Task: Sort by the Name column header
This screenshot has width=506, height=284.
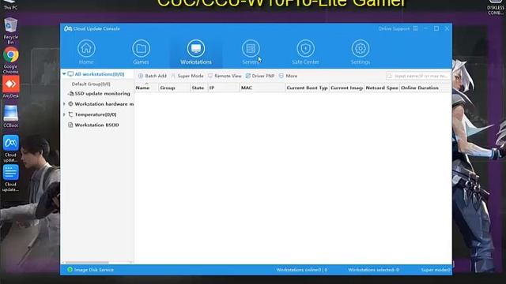Action: point(146,88)
